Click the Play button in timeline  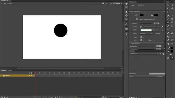[41, 97]
